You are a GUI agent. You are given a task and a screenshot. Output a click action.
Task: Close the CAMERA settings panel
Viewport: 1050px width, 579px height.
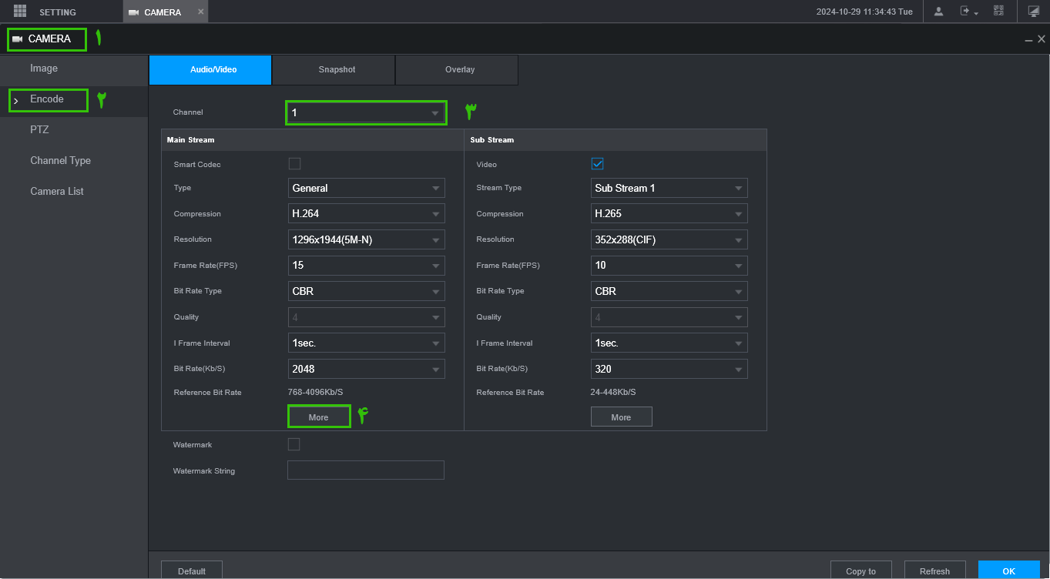[1041, 39]
